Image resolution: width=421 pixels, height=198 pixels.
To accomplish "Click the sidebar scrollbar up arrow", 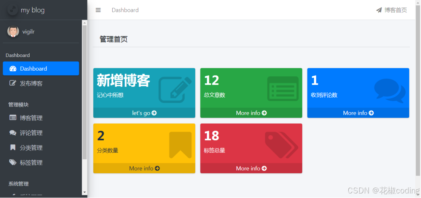I will 85,22.
